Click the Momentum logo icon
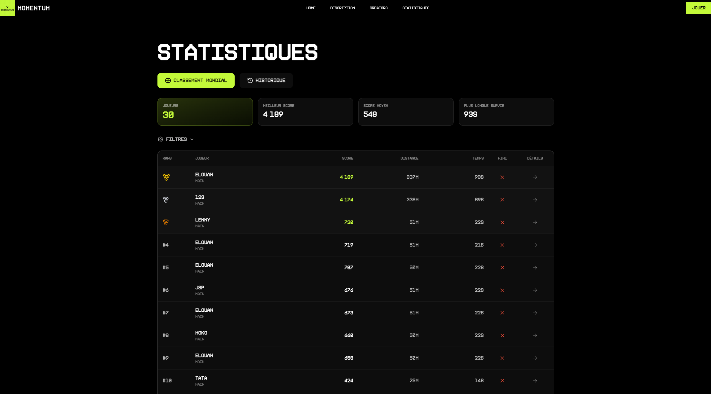The image size is (711, 394). click(x=7, y=8)
